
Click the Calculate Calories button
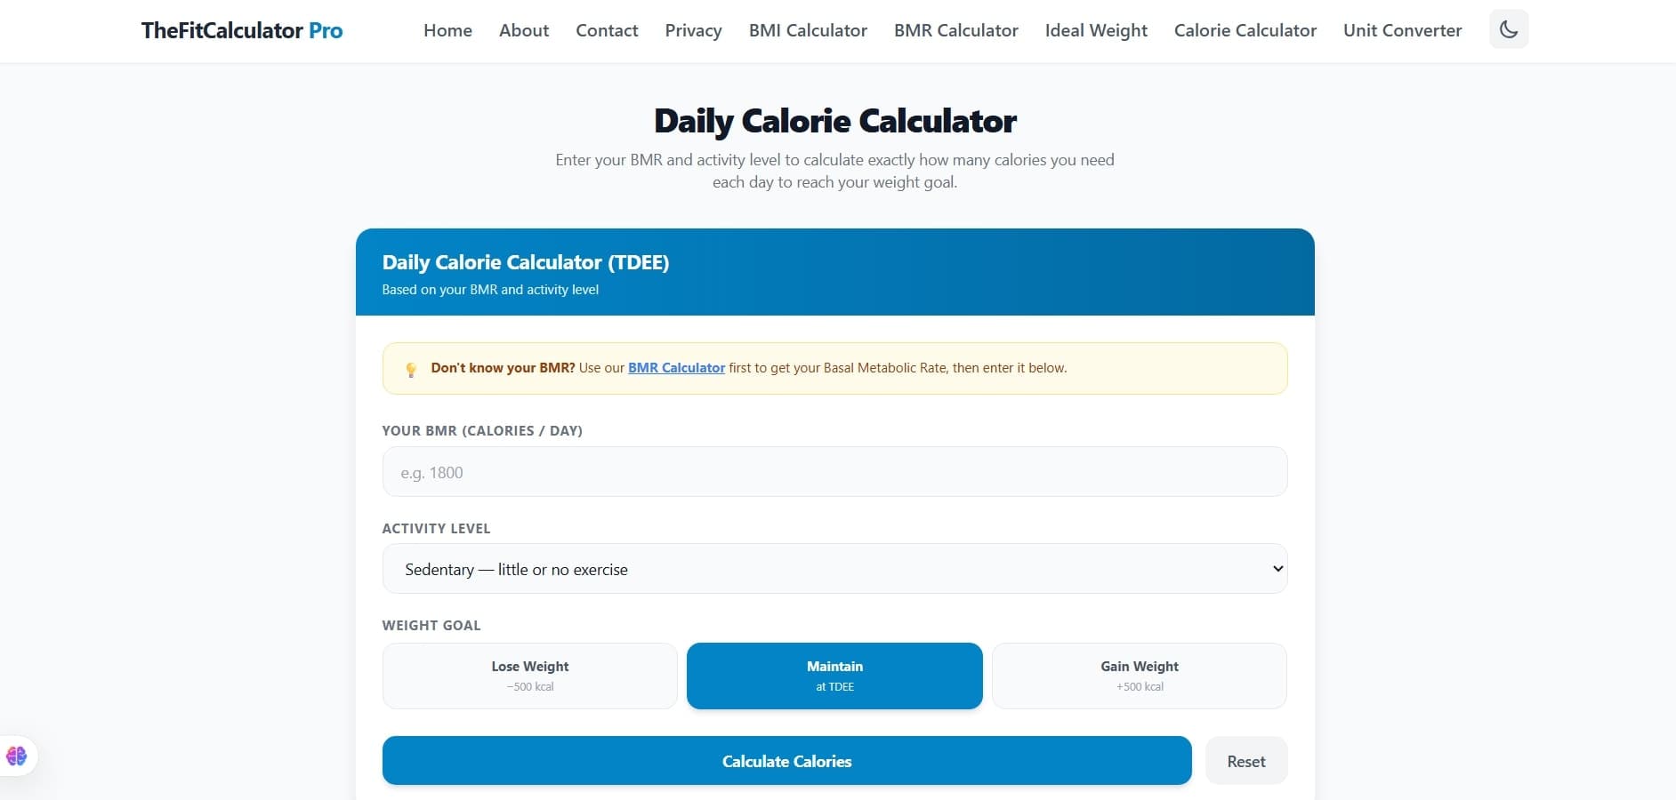[x=786, y=761]
